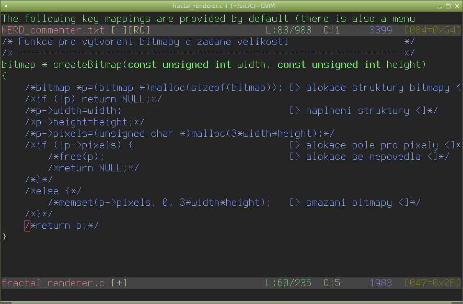Image resolution: width=463 pixels, height=304 pixels.
Task: Click the 'alokace struktury bitmapy' comment
Action: (377, 88)
